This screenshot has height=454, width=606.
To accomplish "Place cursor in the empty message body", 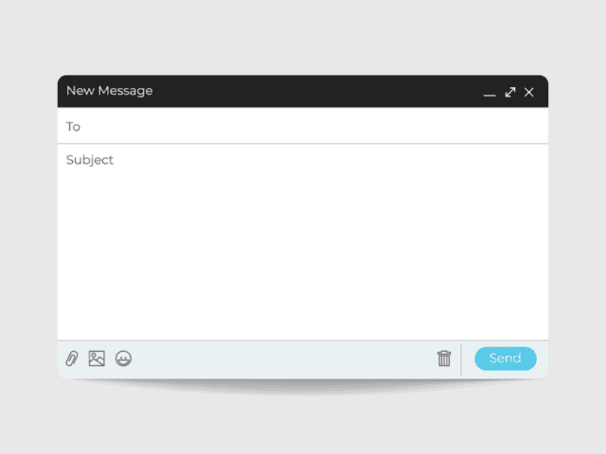I will click(303, 256).
